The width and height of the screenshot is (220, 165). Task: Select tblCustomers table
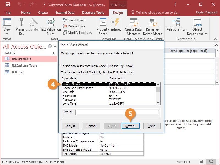(x=30, y=59)
